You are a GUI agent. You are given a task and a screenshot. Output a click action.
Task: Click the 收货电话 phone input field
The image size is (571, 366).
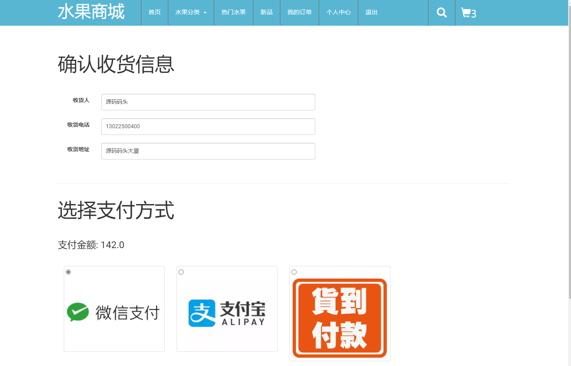[x=208, y=127]
